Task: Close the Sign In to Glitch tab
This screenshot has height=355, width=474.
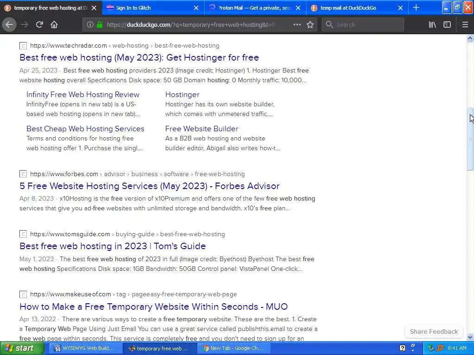Action: click(x=196, y=8)
